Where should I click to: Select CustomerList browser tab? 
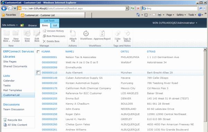[53, 15]
